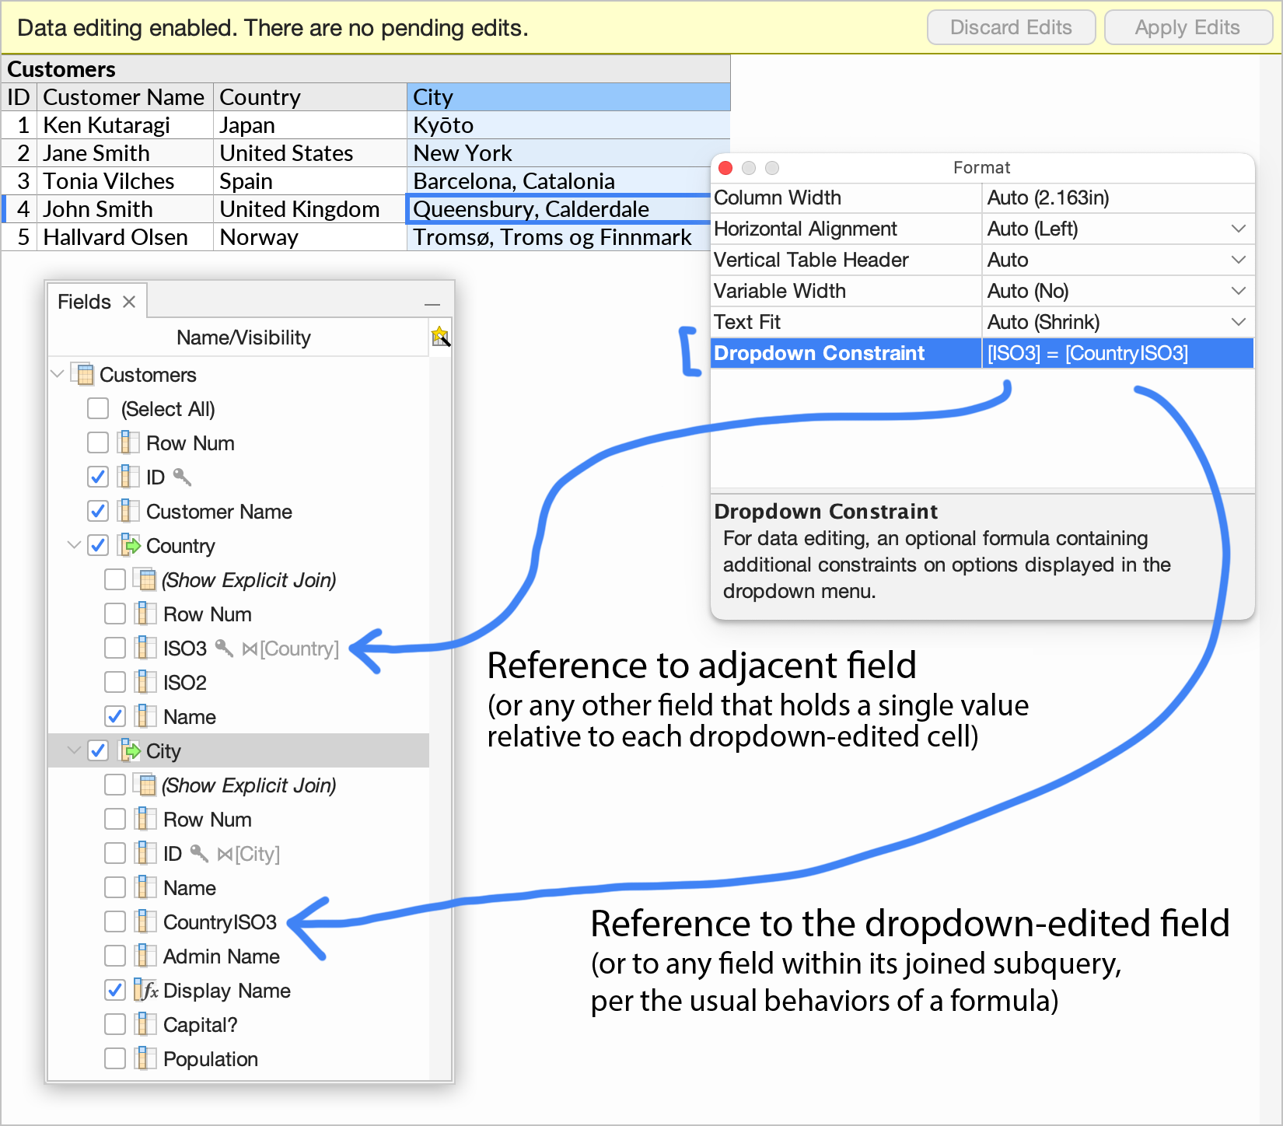
Task: Click the green join arrow icon beside Country
Action: tap(129, 545)
